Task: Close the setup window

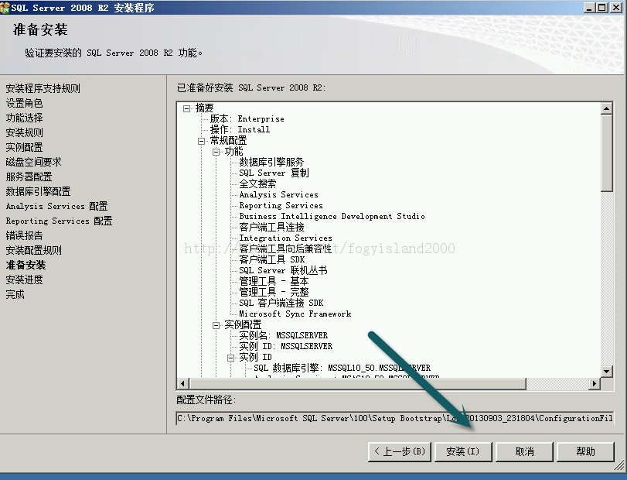Action: (616, 8)
